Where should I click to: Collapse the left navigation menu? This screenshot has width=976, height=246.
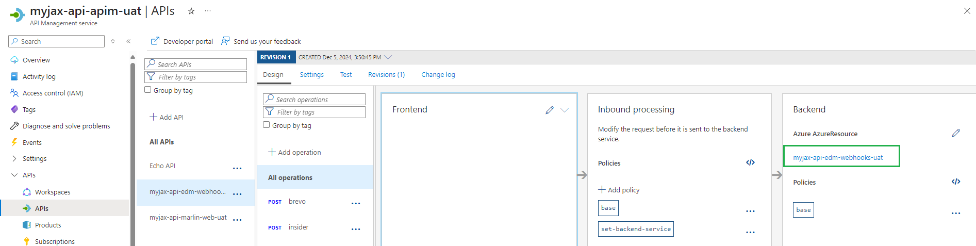pyautogui.click(x=128, y=41)
